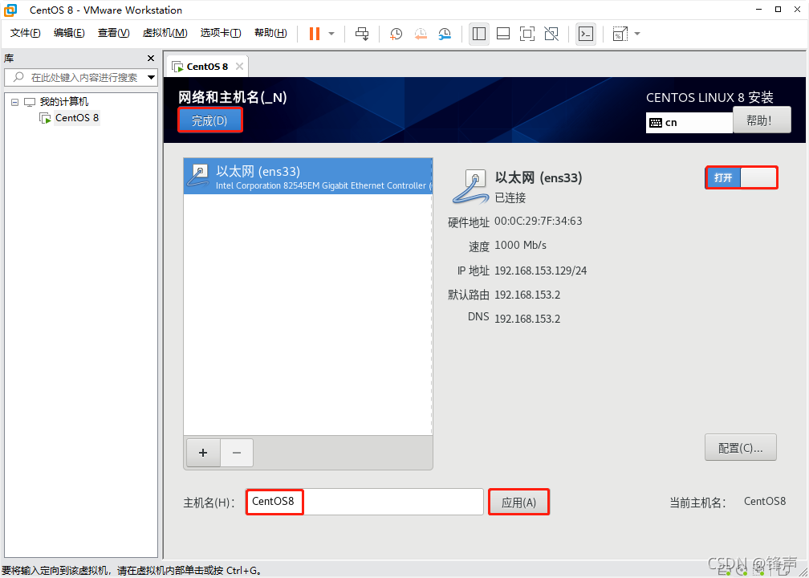Screen dimensions: 809x578
Task: Click the cn keyboard layout indicator
Action: (x=689, y=122)
